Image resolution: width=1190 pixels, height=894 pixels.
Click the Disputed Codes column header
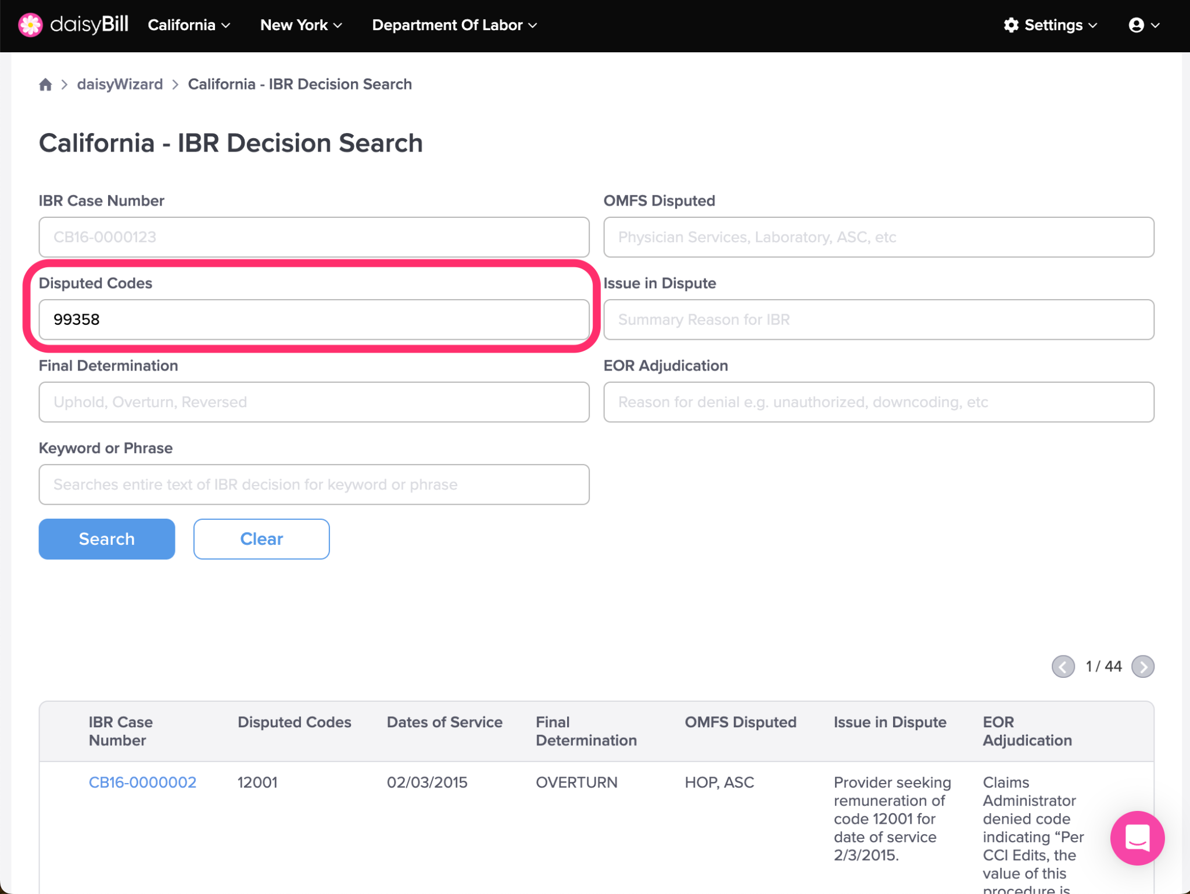click(295, 722)
